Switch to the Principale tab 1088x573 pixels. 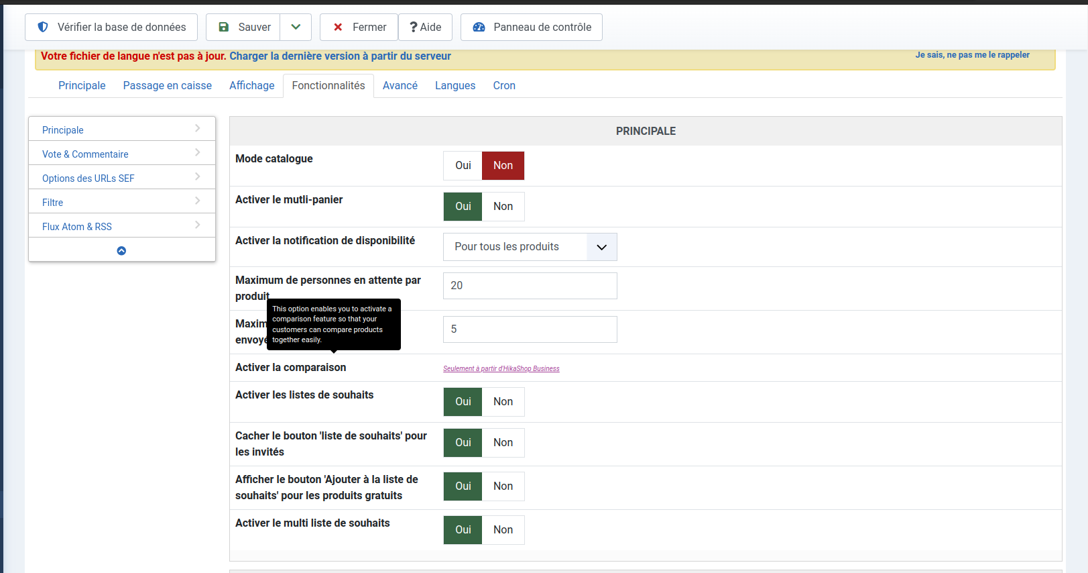point(82,85)
